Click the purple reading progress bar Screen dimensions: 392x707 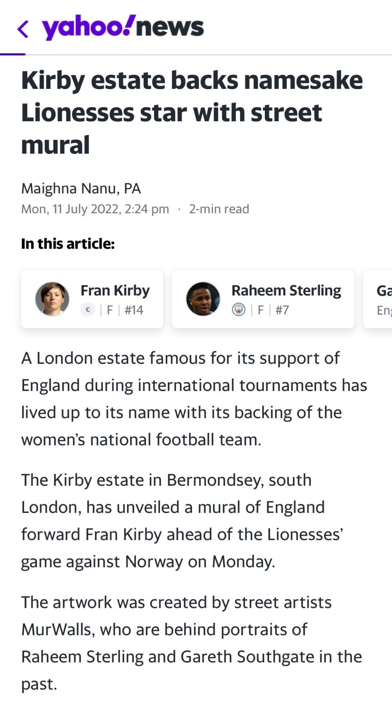[13, 54]
